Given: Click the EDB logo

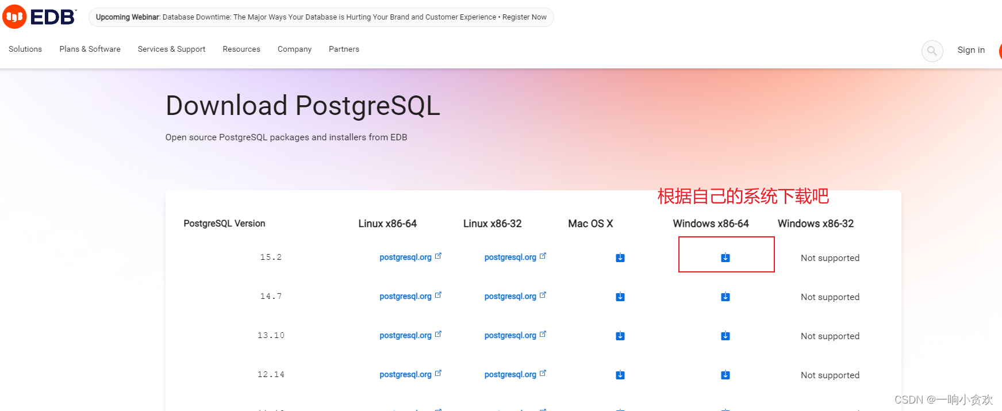Looking at the screenshot, I should click(39, 17).
